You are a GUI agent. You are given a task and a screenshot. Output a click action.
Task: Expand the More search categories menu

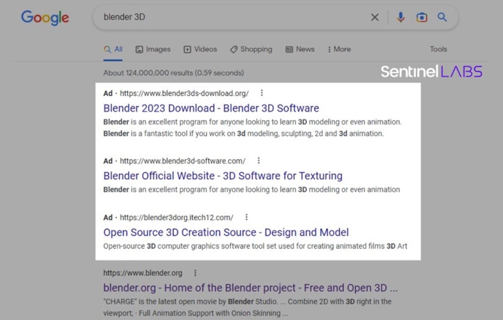point(339,50)
